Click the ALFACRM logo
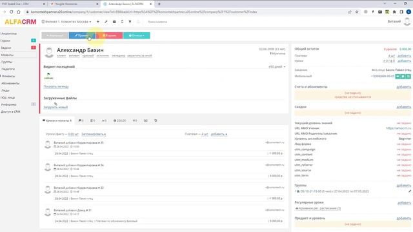This screenshot has height=232, width=413. (x=21, y=22)
